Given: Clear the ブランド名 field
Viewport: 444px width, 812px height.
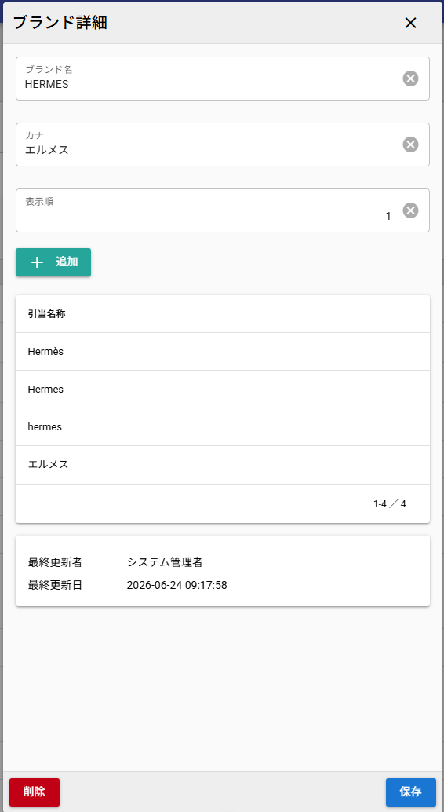Looking at the screenshot, I should point(410,79).
